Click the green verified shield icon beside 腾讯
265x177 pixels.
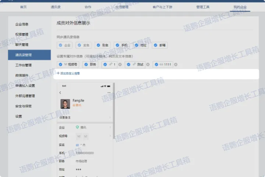pos(77,127)
